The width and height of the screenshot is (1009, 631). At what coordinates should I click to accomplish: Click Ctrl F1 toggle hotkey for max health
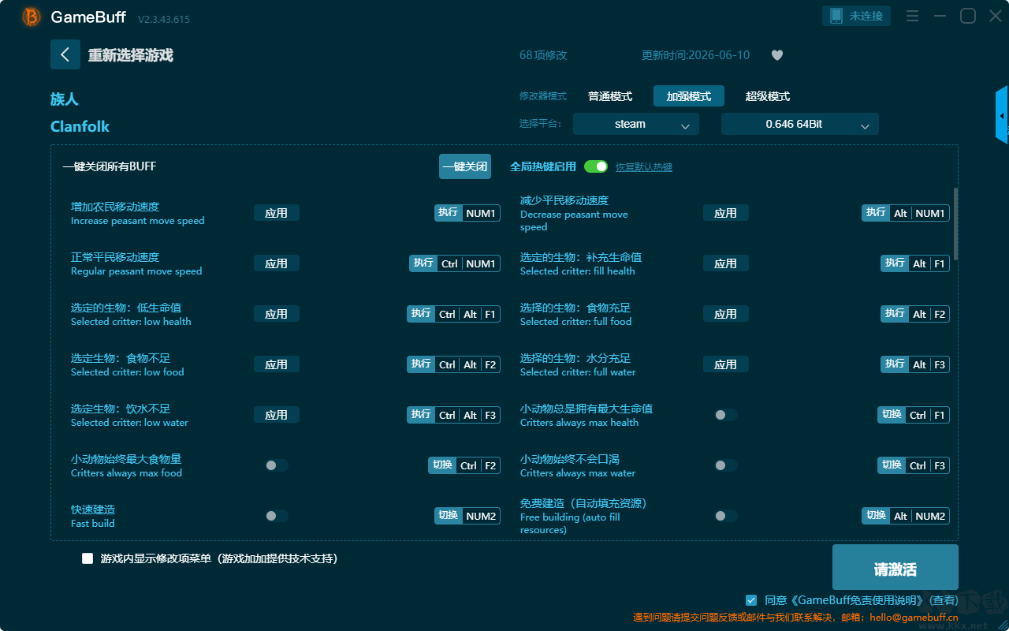pos(914,415)
